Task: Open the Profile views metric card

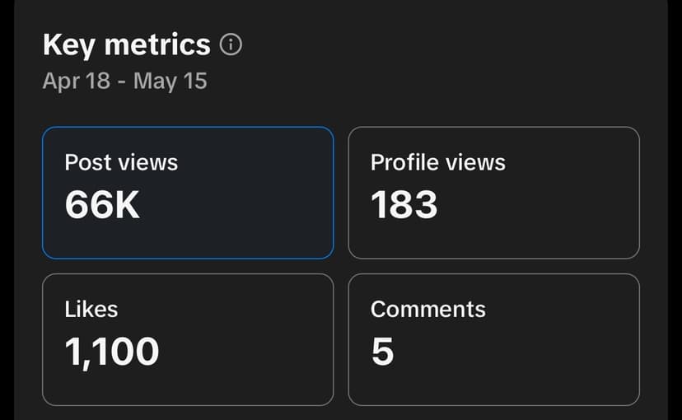Action: pyautogui.click(x=493, y=193)
